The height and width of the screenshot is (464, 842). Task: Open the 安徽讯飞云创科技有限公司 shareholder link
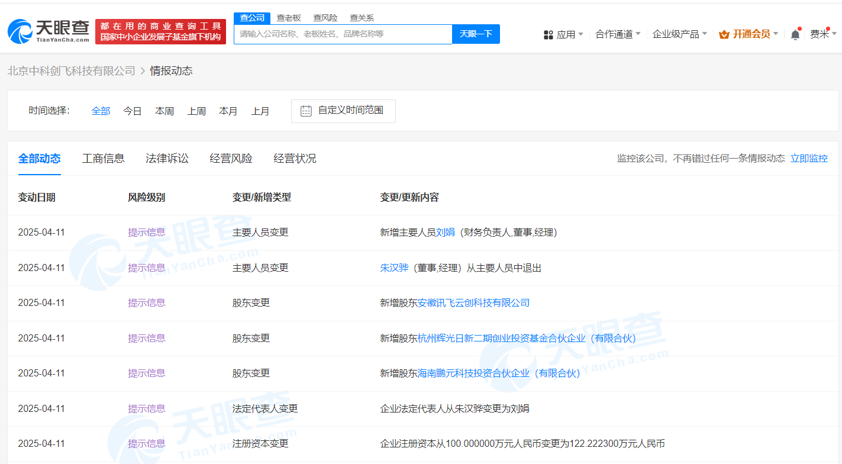(x=473, y=302)
